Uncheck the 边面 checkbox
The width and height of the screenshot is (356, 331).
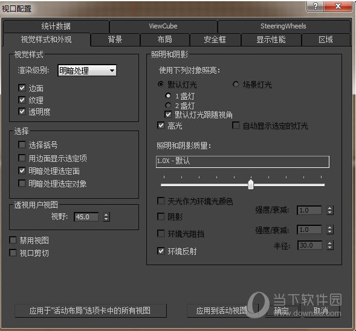point(22,88)
